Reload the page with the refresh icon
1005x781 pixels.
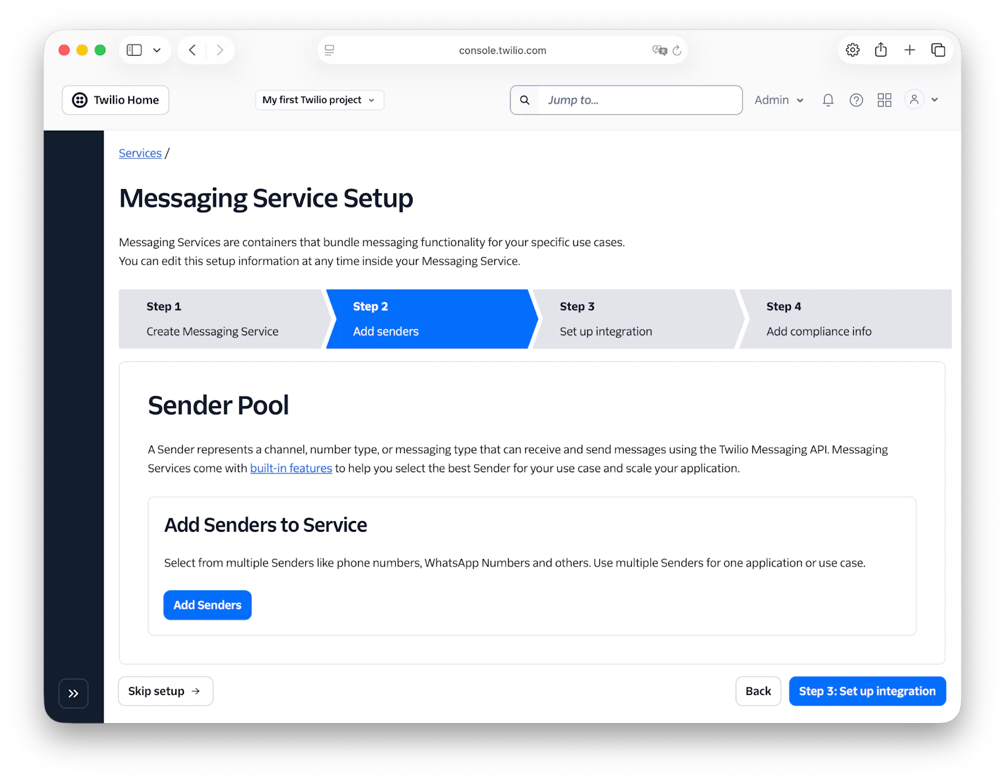click(x=676, y=50)
